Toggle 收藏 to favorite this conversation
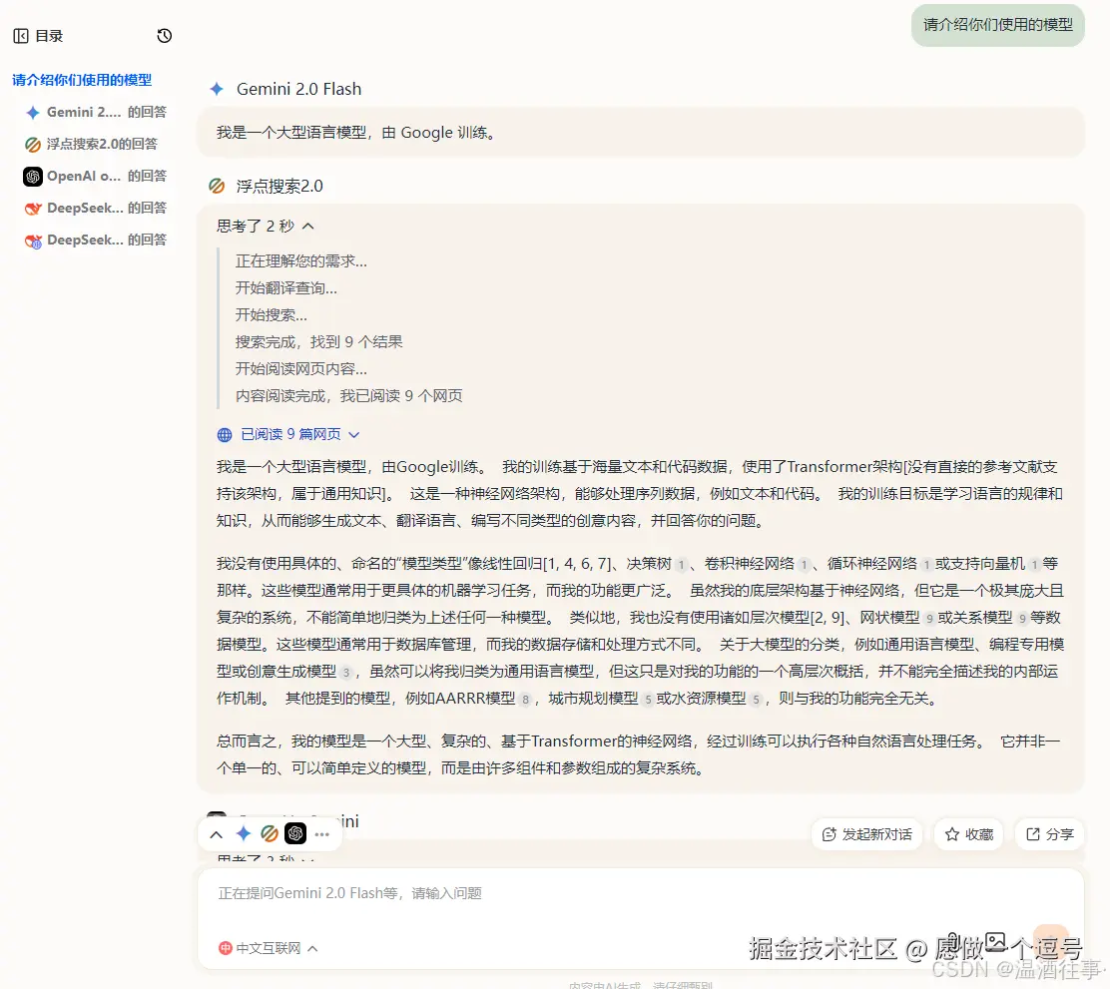The image size is (1110, 989). click(968, 834)
